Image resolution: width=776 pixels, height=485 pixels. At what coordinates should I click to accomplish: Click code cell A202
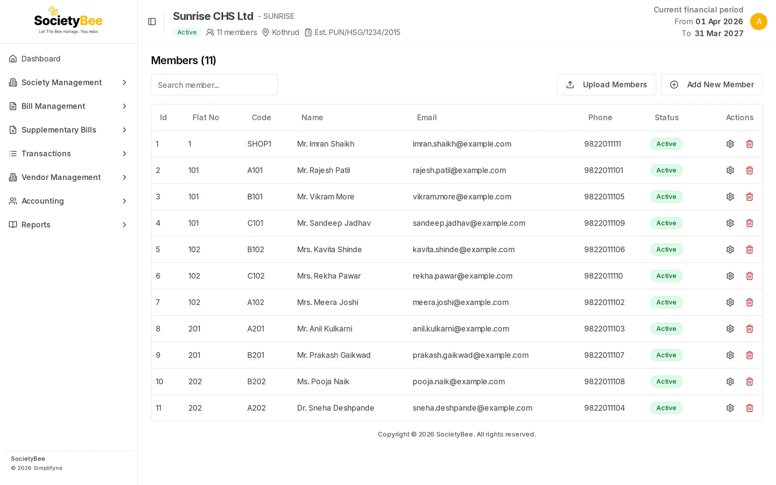pyautogui.click(x=256, y=408)
